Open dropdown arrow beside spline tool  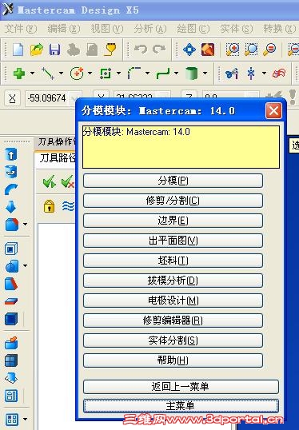(176, 74)
